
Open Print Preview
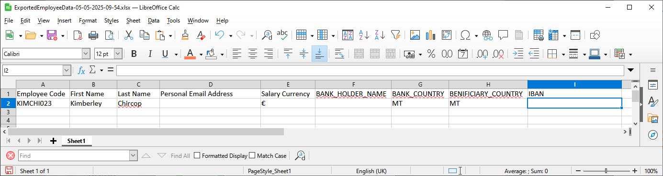110,35
